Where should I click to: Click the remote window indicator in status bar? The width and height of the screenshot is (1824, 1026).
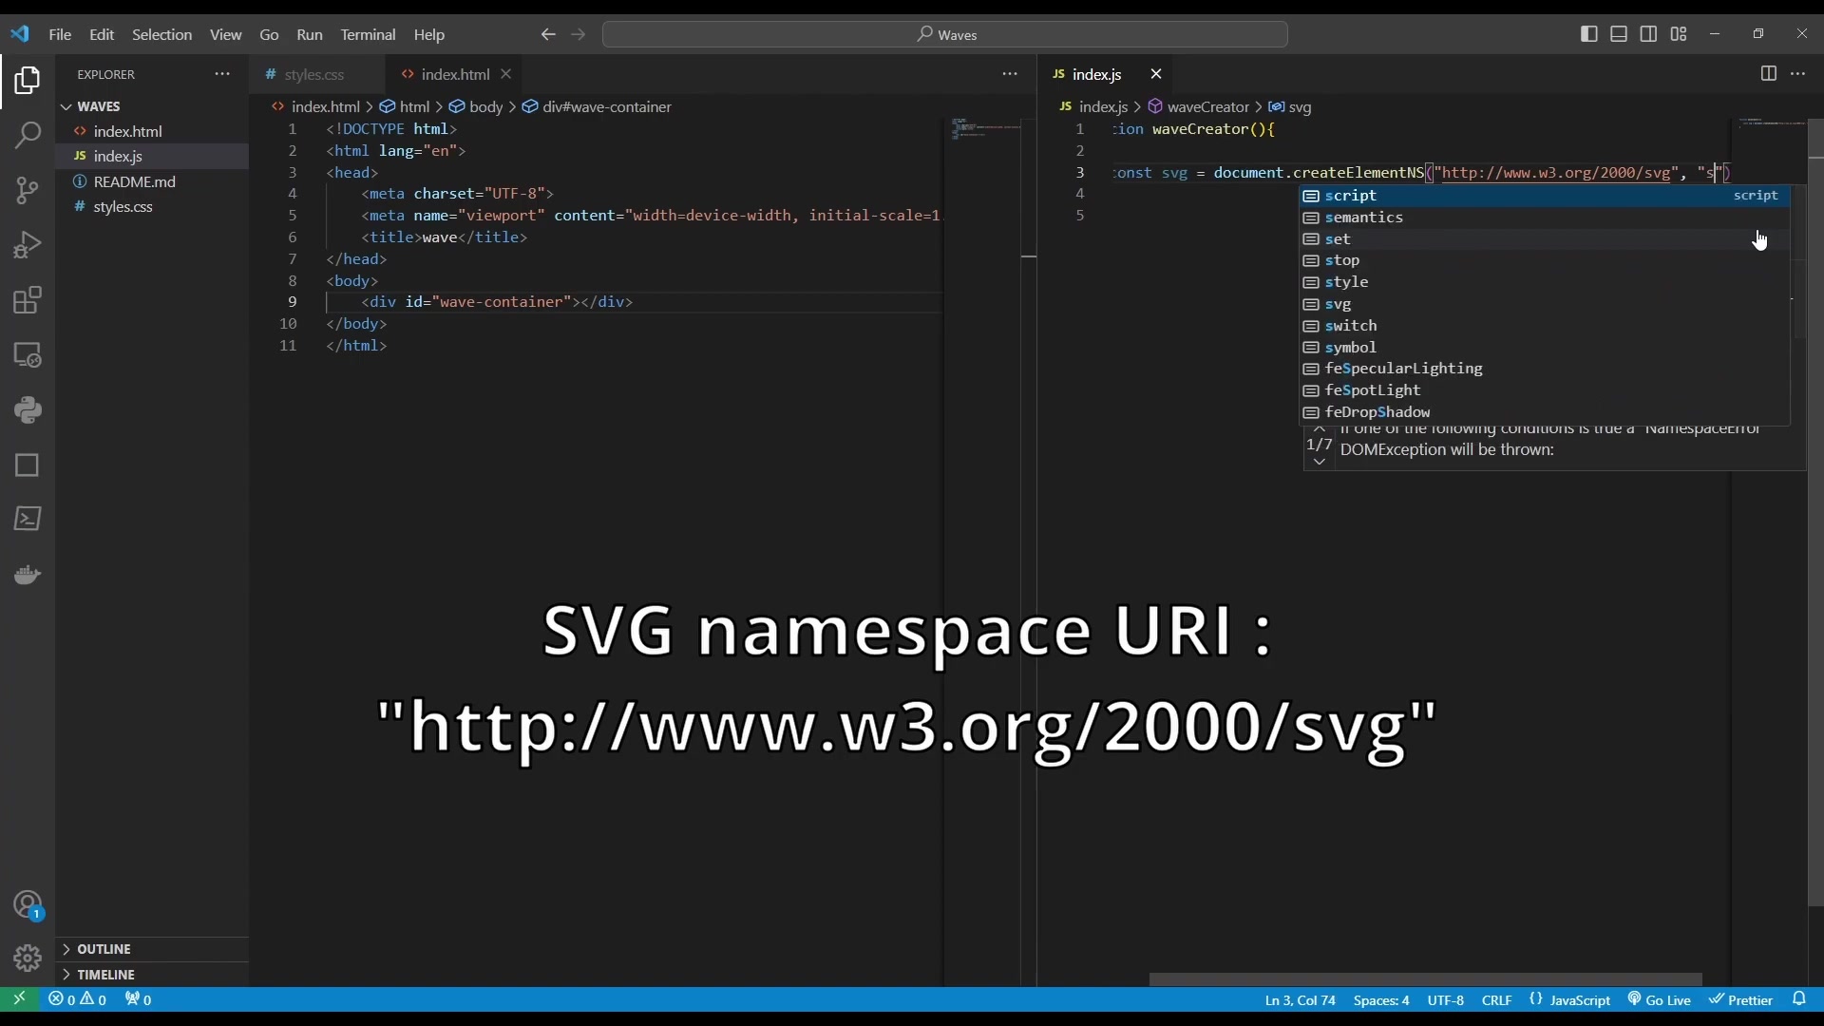(19, 999)
